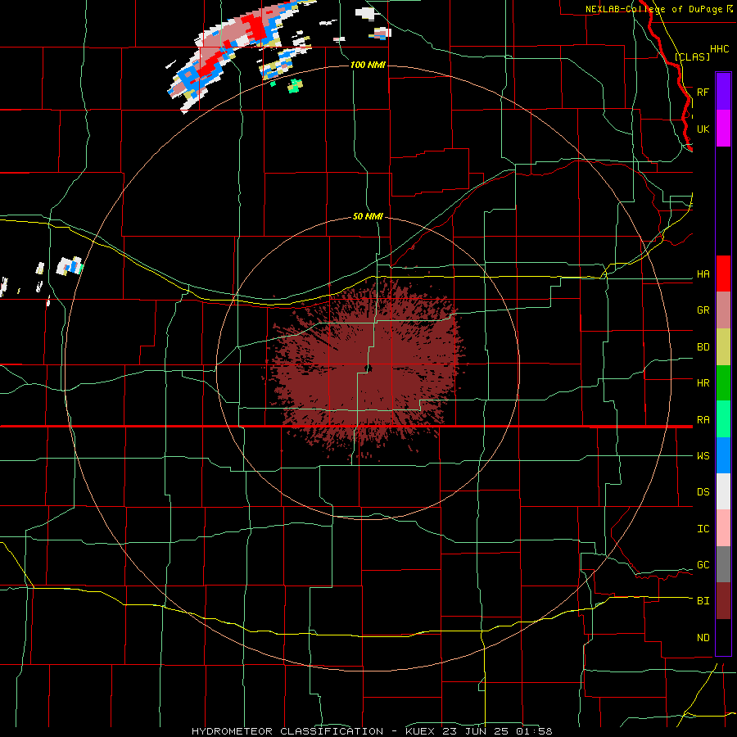Click the DS legend label

(703, 492)
